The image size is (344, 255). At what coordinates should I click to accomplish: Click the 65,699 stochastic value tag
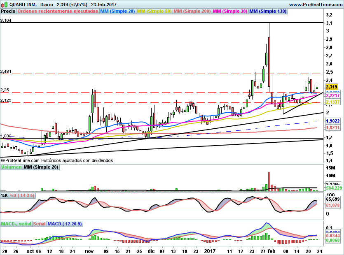pyautogui.click(x=333, y=199)
